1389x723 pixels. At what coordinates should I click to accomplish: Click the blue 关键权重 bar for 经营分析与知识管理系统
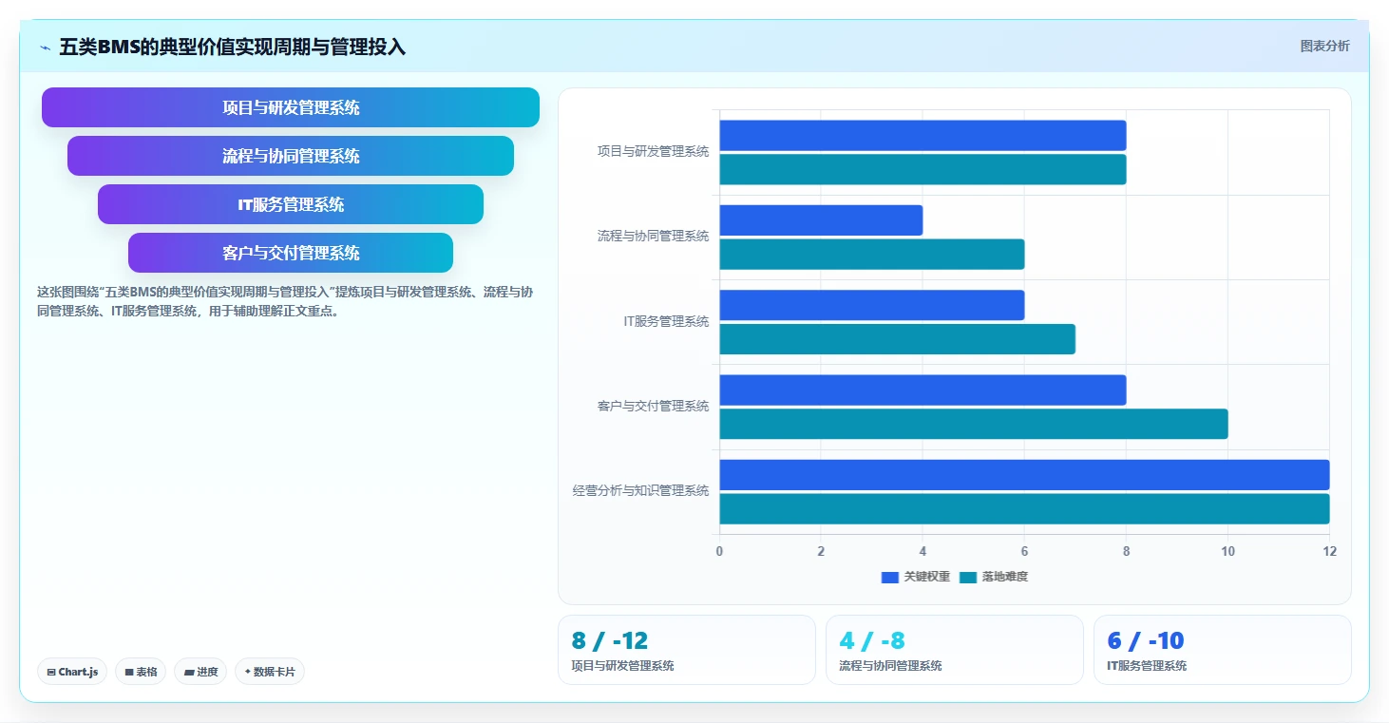(x=1024, y=475)
